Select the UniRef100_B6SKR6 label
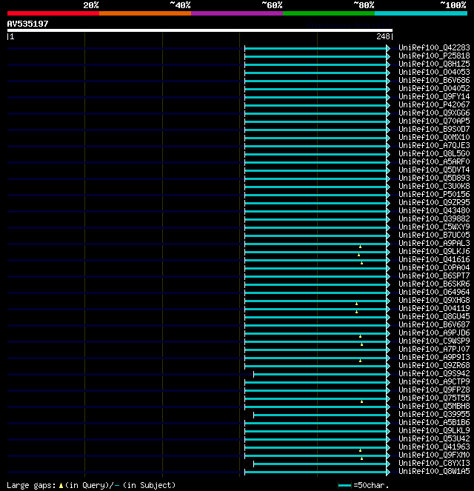 pos(434,284)
